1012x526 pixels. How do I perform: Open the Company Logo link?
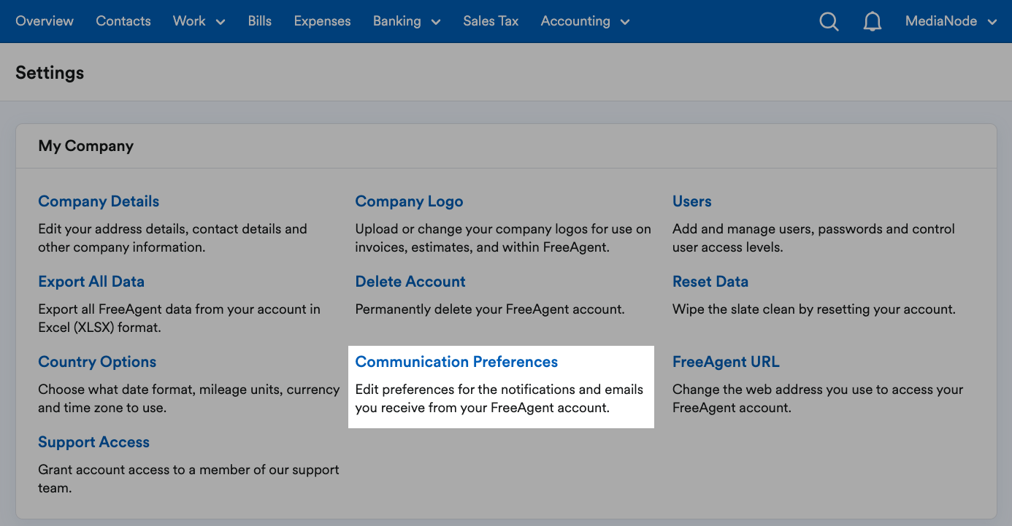click(409, 201)
